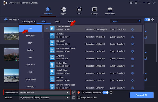Screen dimensions: 158x102
Task: Click the snapshot folder icon beside Output Format
Action: pyautogui.click(x=74, y=93)
